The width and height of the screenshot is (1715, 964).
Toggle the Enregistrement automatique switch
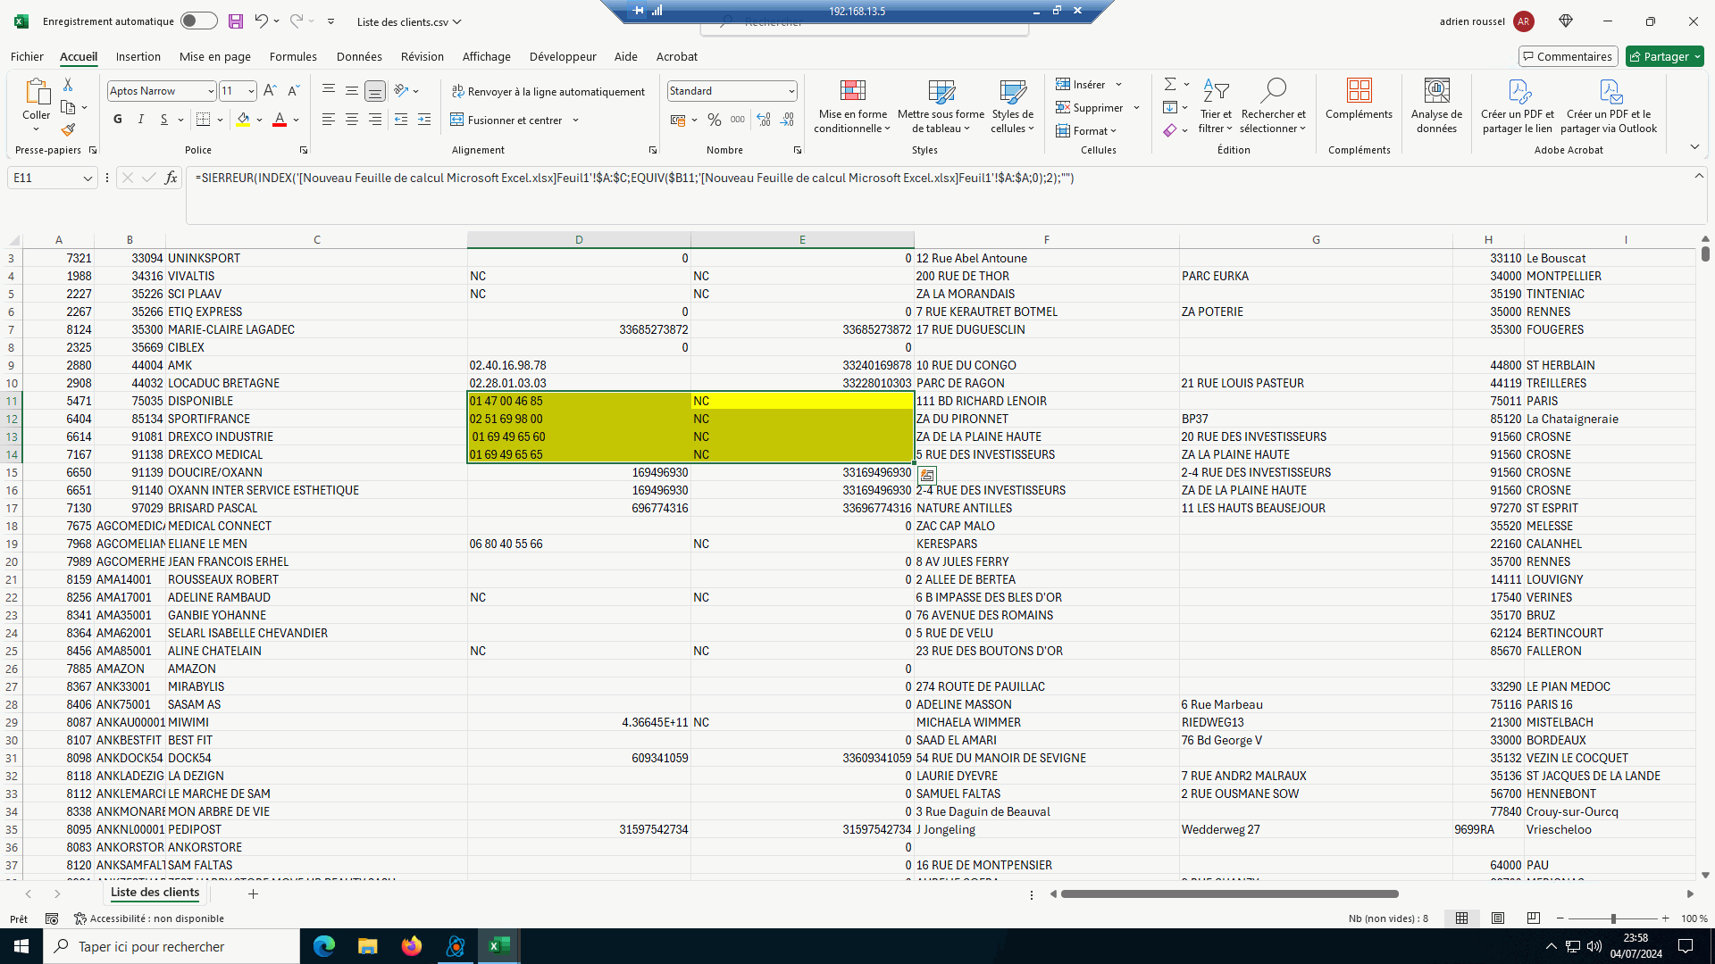pos(198,21)
